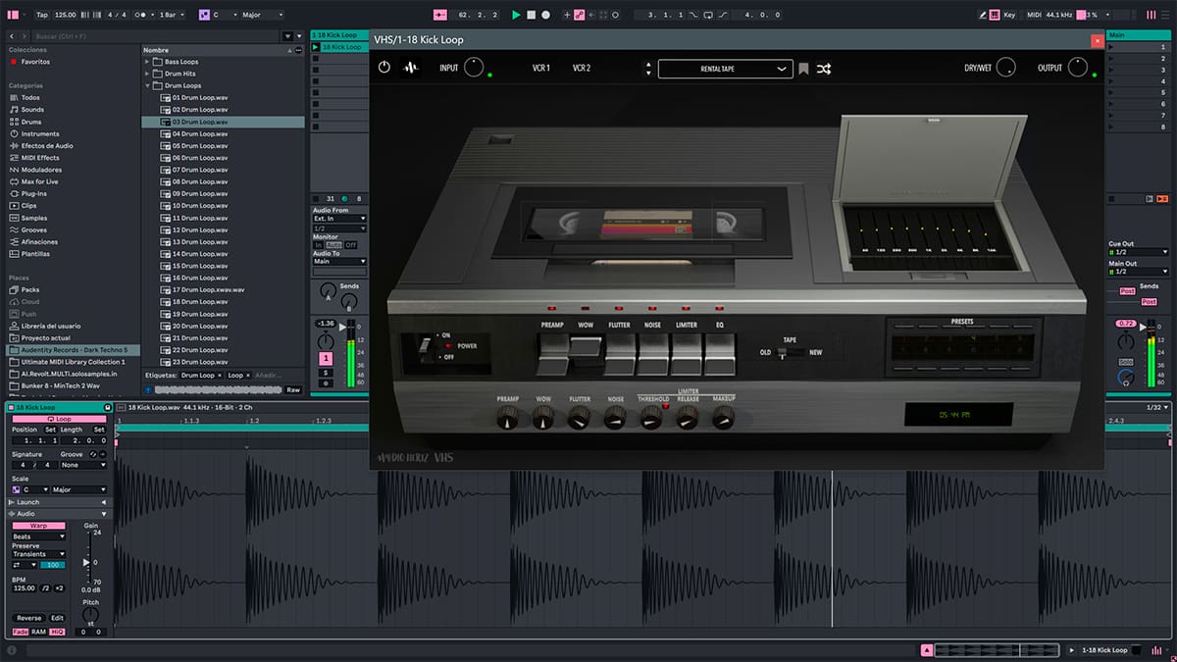Push the PREAMP button on the VCR
The width and height of the screenshot is (1177, 662).
[x=552, y=353]
